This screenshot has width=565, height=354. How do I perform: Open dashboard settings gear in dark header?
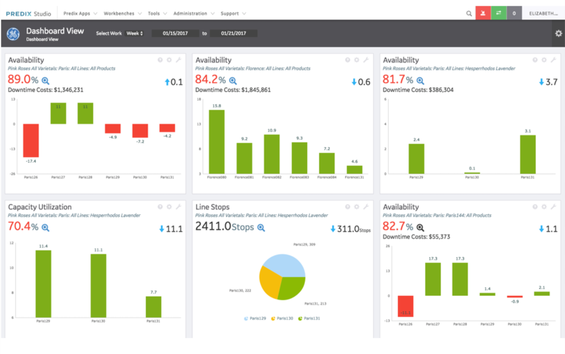pos(558,34)
